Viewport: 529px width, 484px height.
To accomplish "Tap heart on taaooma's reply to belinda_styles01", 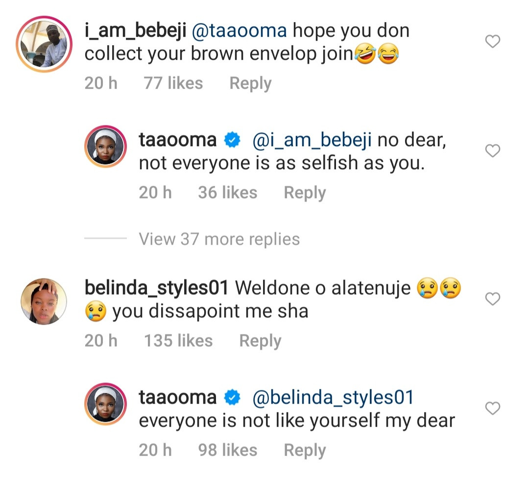I will (492, 408).
